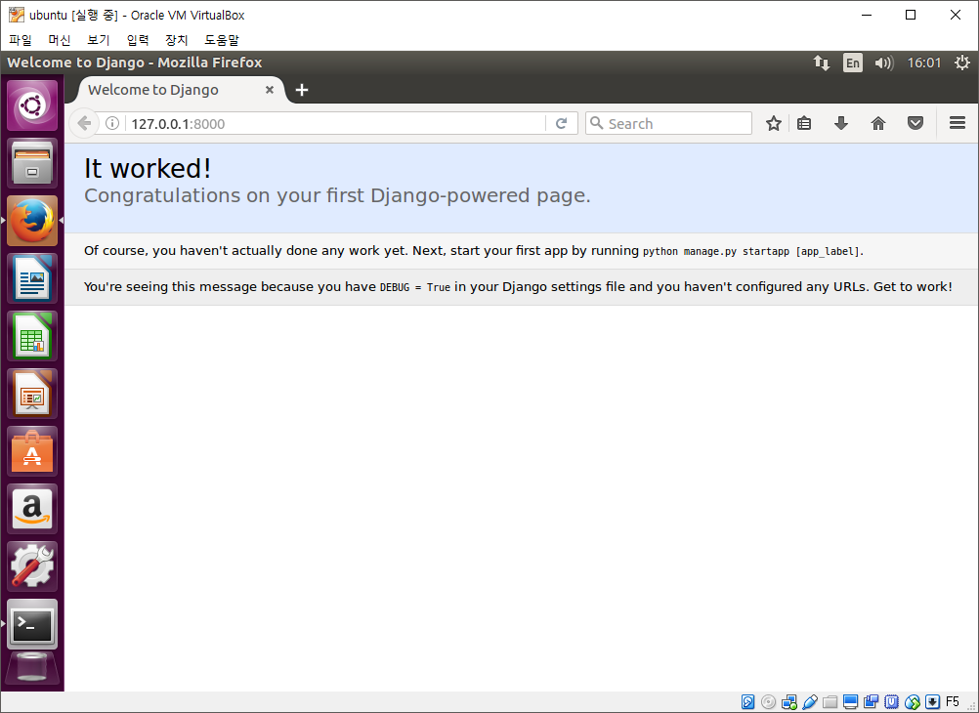The width and height of the screenshot is (979, 713).
Task: Go back with Firefox back arrow
Action: (84, 124)
